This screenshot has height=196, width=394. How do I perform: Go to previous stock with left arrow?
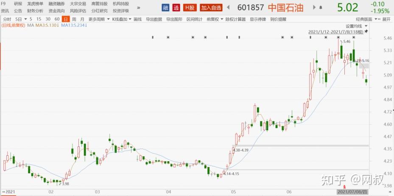[x=228, y=8]
